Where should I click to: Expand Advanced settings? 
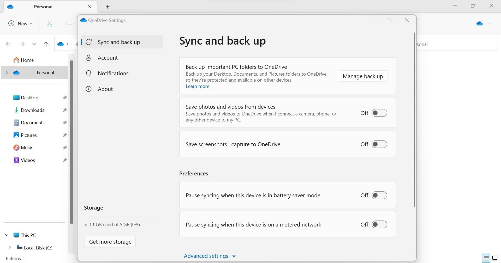[210, 256]
